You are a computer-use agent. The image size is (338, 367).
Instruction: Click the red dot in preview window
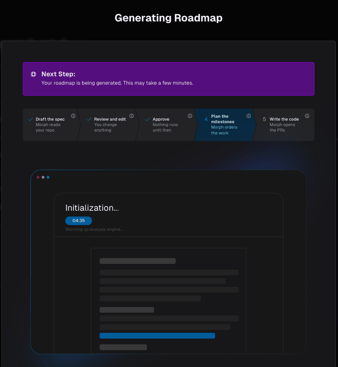(38, 177)
